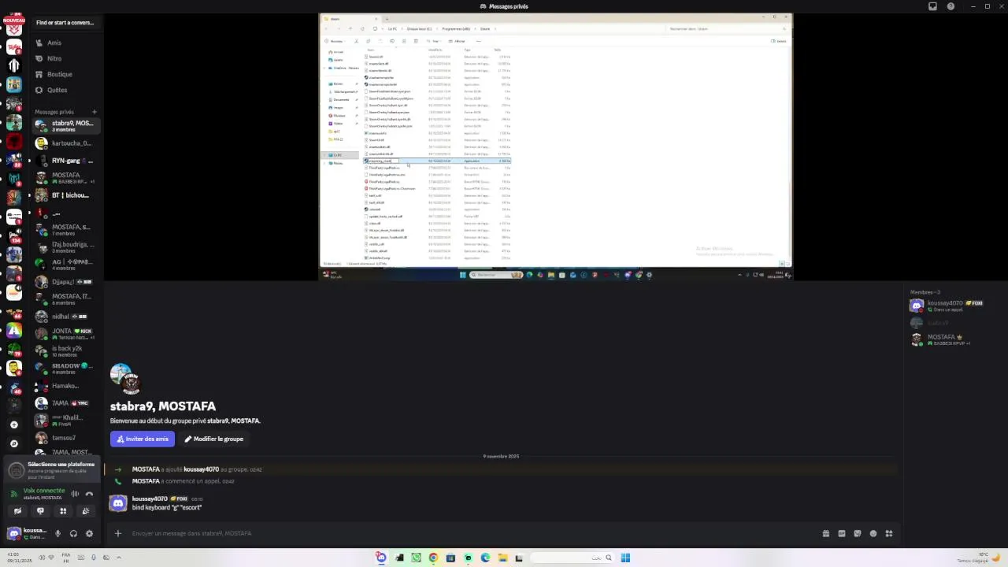
Task: Click the Sélectionne une plateforme quest card
Action: 51,470
